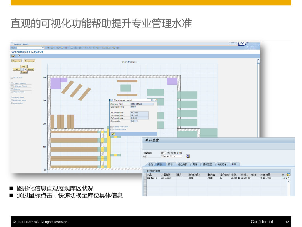Image resolution: width=302 pixels, height=227 pixels.
Task: Click the green Enter checkmark in SAP toolbar
Action: (13, 48)
